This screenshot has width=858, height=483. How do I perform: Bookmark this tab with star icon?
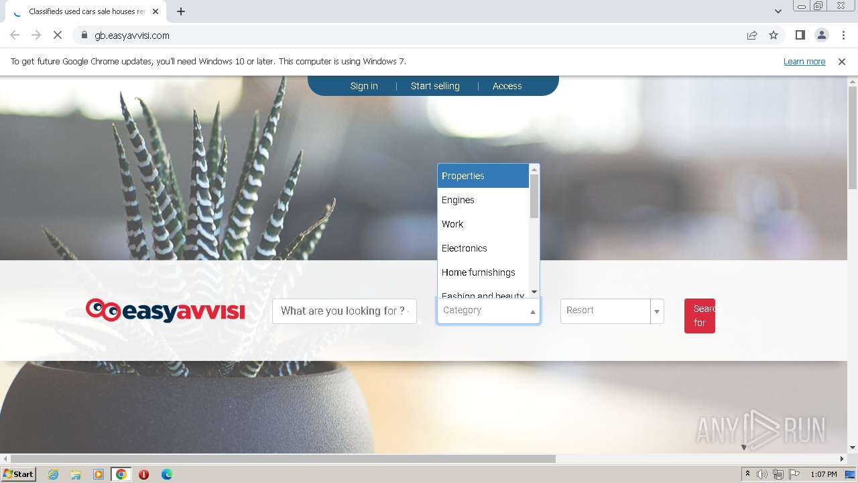coord(774,35)
